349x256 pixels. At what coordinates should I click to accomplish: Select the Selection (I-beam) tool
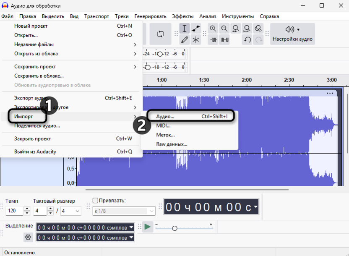click(185, 29)
